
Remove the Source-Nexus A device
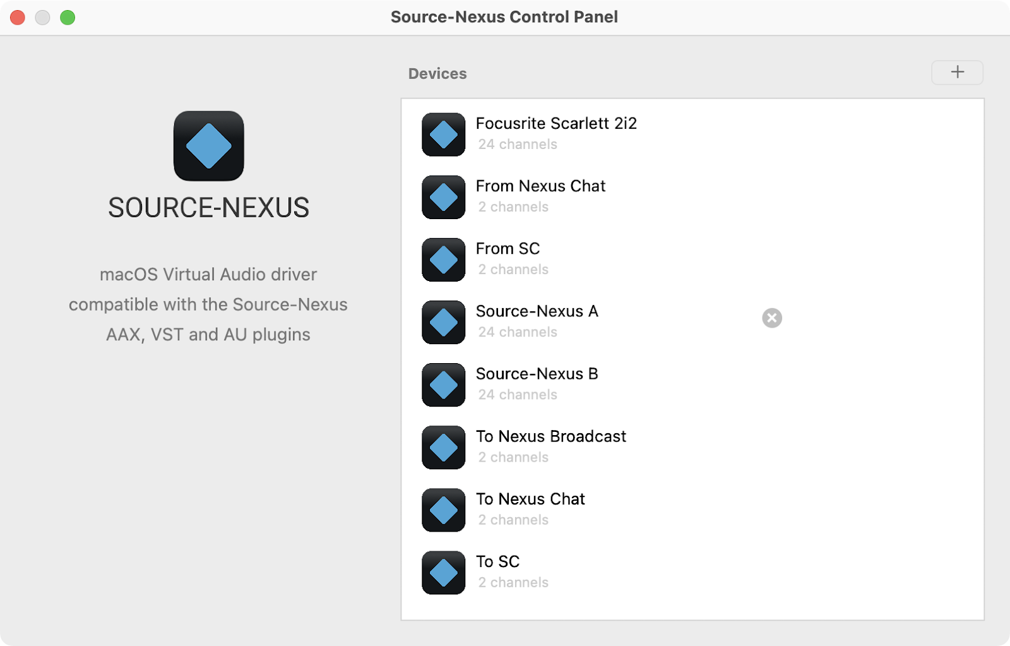click(x=771, y=318)
